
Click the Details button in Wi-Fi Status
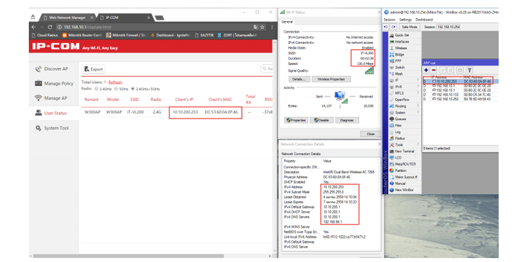[x=299, y=79]
